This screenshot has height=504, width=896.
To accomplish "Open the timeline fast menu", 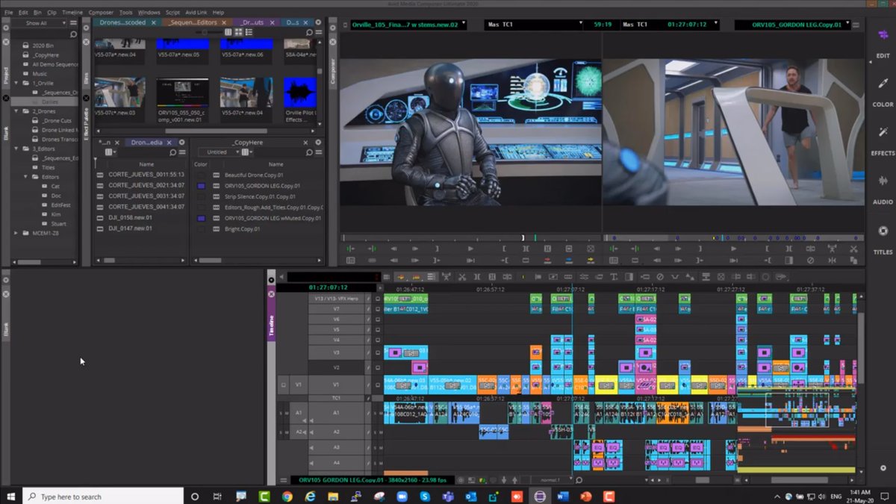I will tap(284, 480).
